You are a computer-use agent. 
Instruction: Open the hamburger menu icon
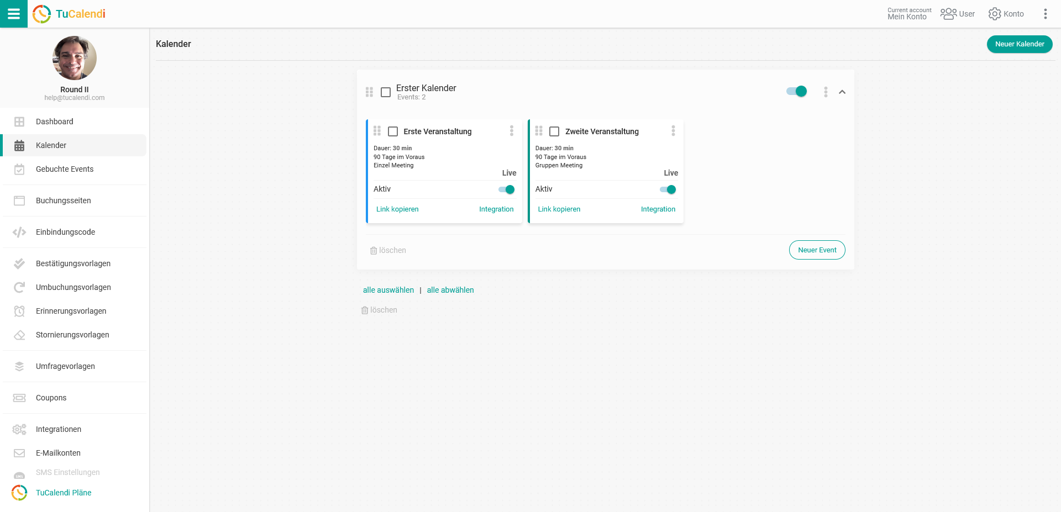[x=13, y=14]
